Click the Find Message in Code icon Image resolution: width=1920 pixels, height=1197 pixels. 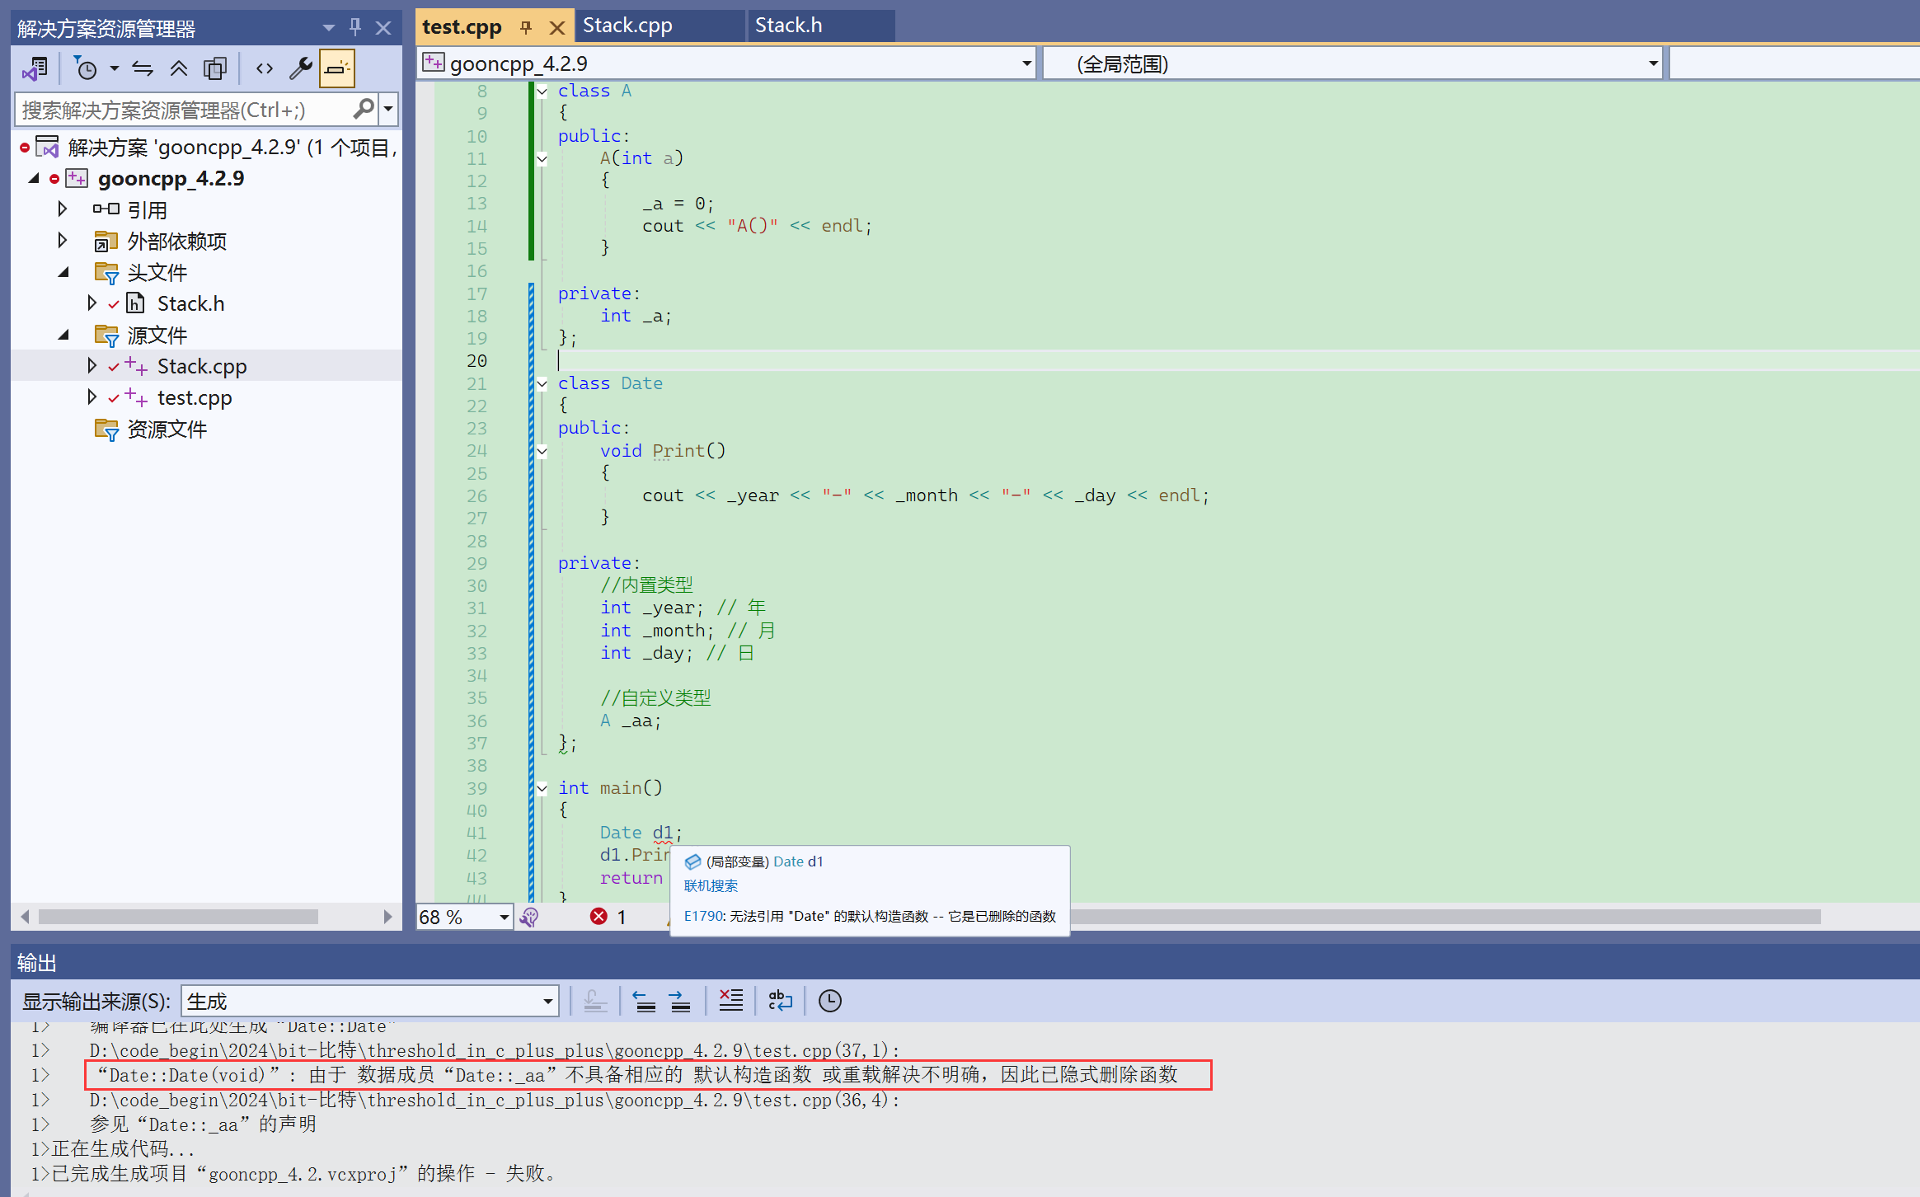[595, 1001]
